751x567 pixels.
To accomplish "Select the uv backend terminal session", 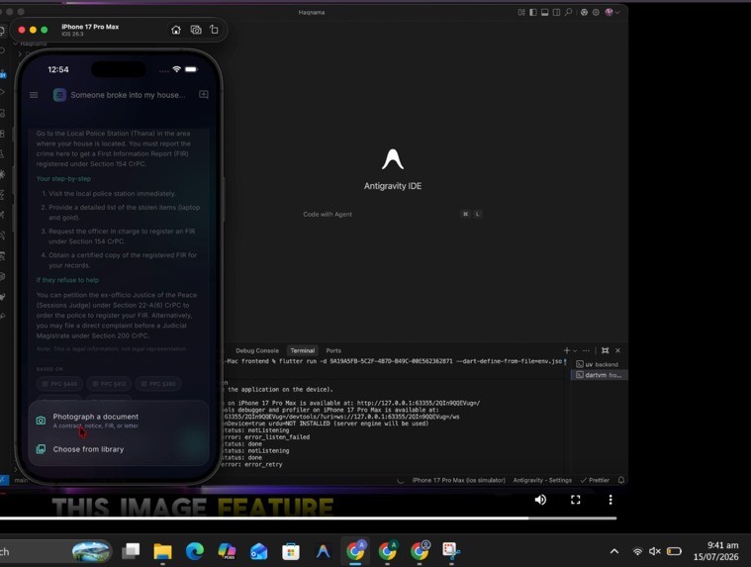I will point(600,364).
